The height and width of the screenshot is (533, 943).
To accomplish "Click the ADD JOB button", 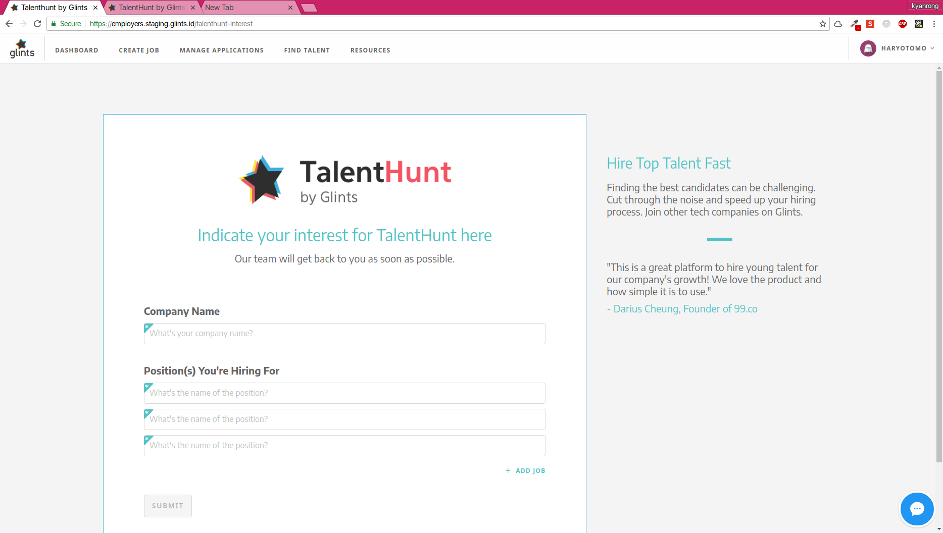I will pyautogui.click(x=525, y=470).
